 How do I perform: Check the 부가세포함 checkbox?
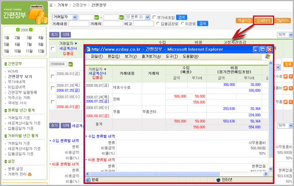[x=154, y=17]
